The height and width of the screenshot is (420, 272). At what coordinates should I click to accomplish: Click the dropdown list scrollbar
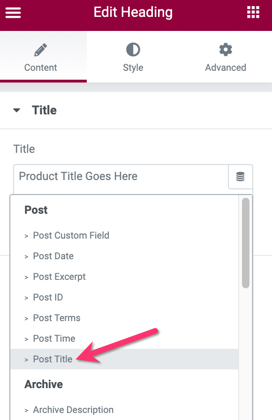pyautogui.click(x=245, y=243)
